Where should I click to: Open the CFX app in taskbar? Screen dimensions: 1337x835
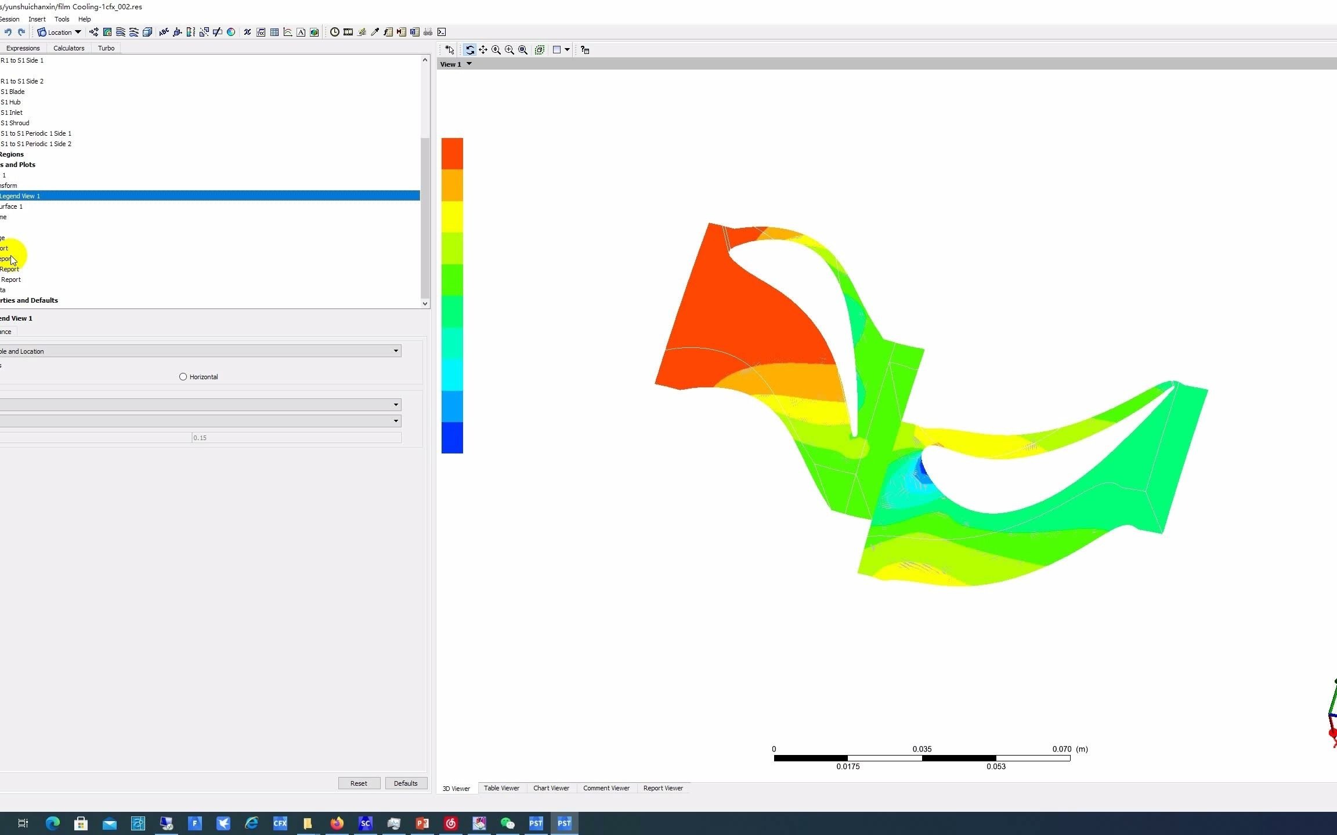(x=280, y=823)
